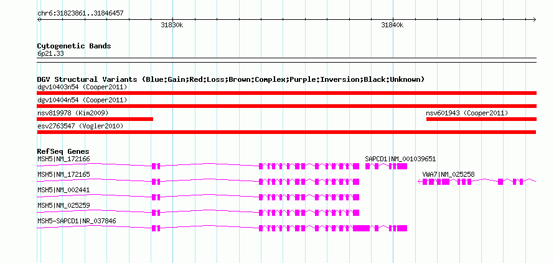Select the DGV Structural Variants track title
The height and width of the screenshot is (263, 554).
pyautogui.click(x=231, y=79)
